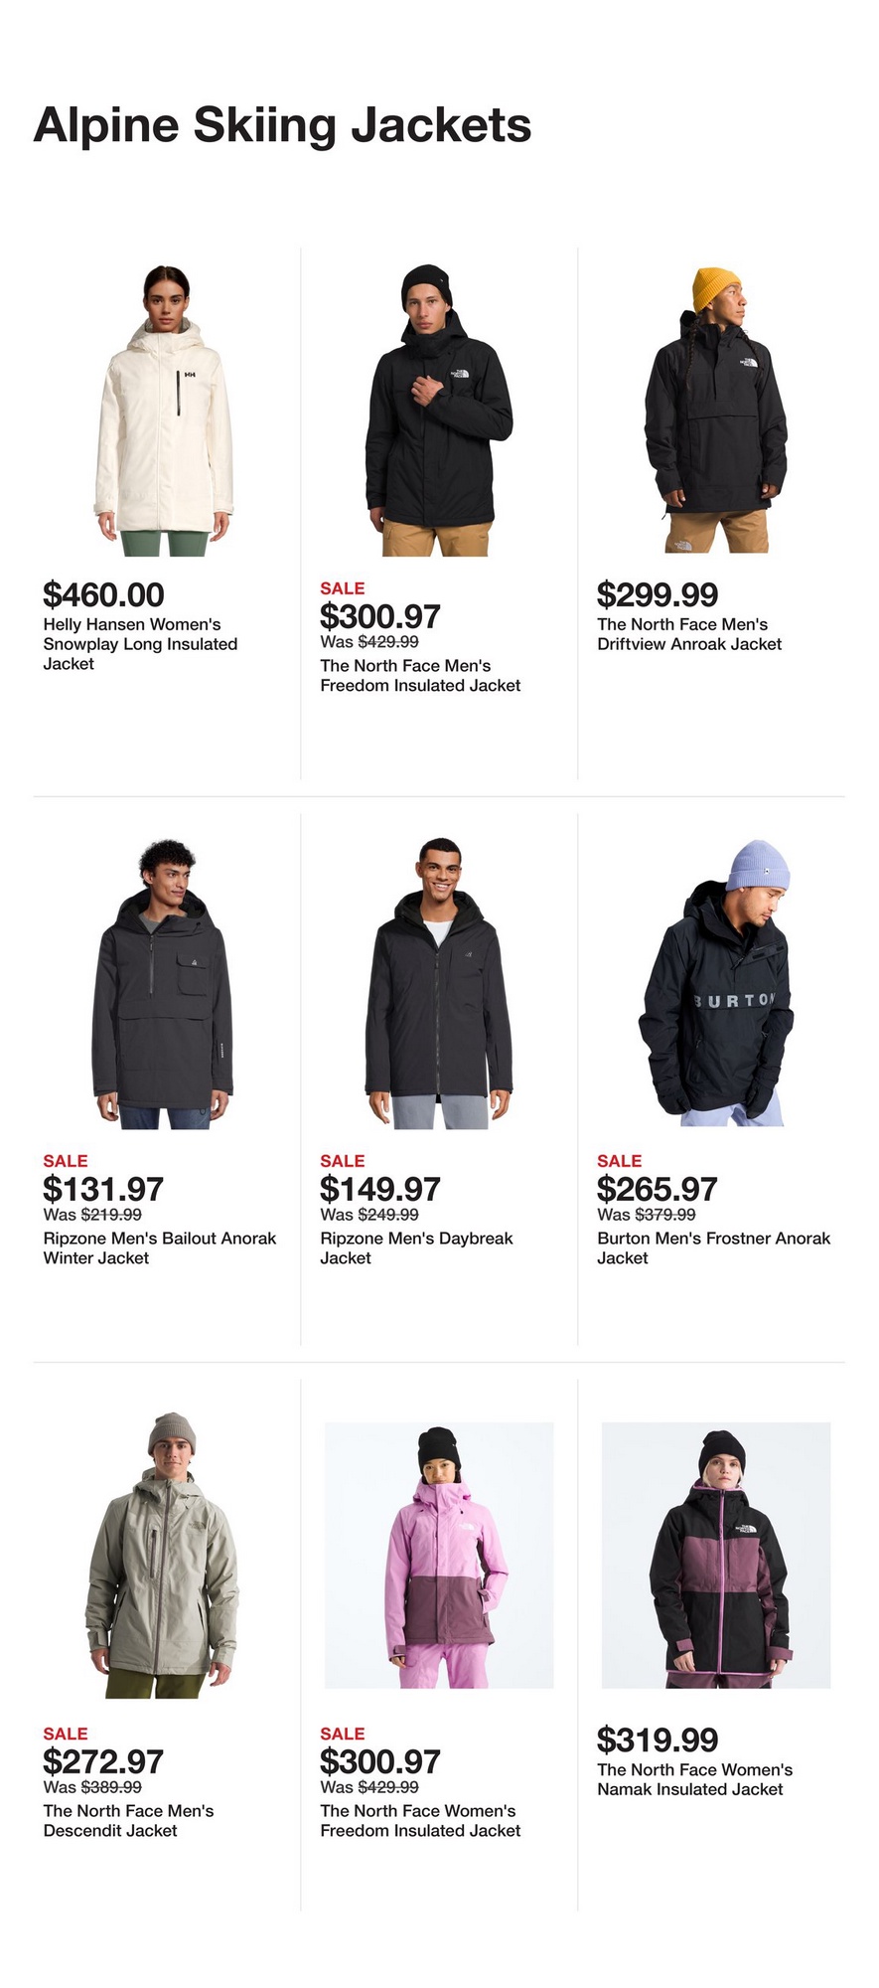Click The North Face Women's Freedom Insulated Jacket
This screenshot has height=1988, width=879.
coord(420,1821)
